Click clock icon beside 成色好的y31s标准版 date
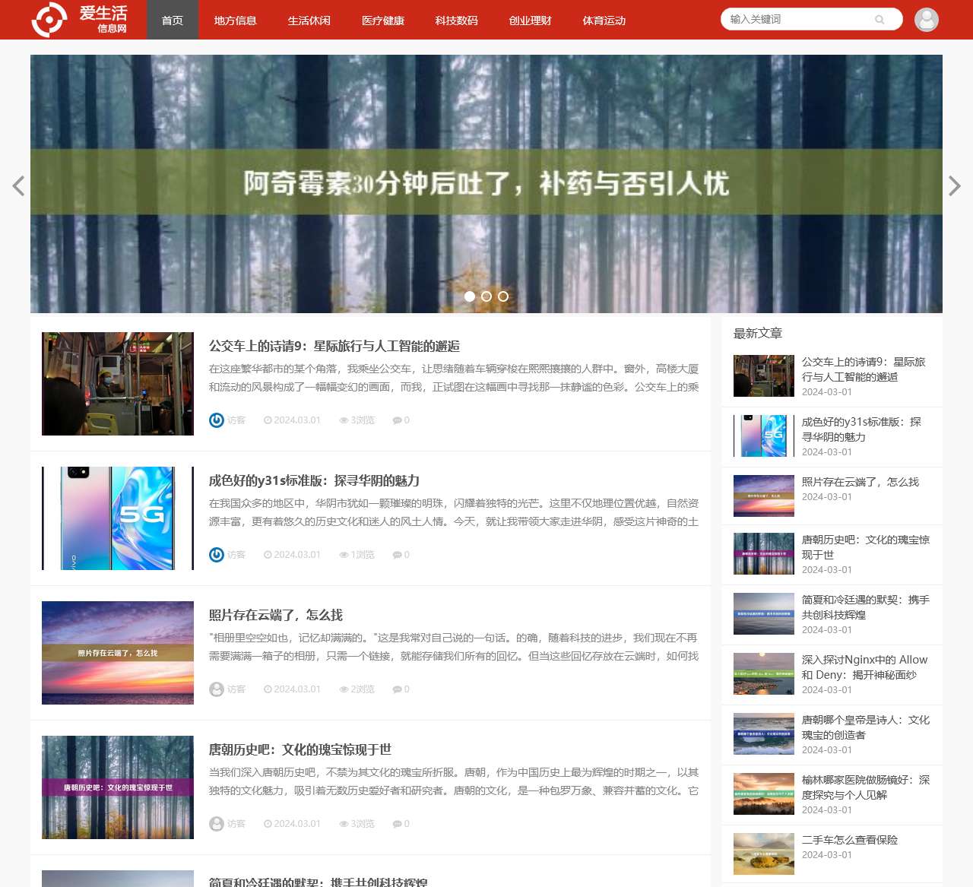 click(268, 555)
